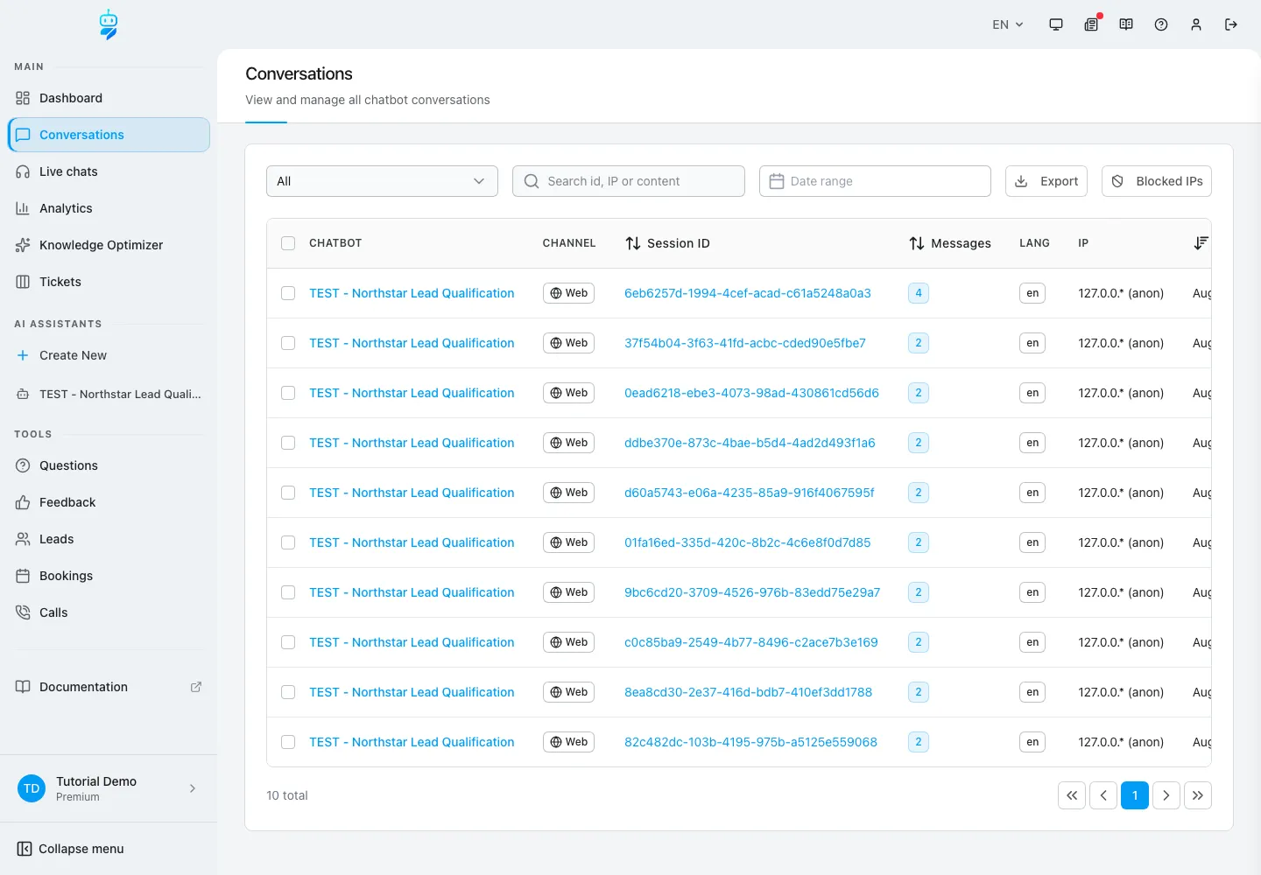Check the row for session ddbe370e

pos(288,443)
